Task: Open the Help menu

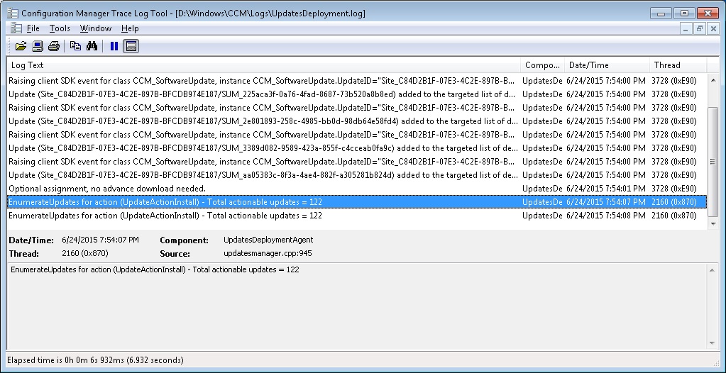Action: [130, 28]
